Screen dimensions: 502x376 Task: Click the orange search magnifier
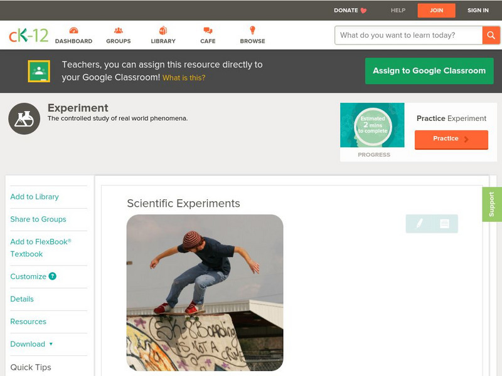coord(492,35)
